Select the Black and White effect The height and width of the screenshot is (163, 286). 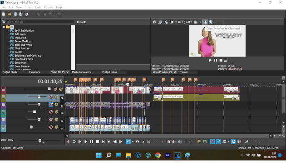point(23,45)
